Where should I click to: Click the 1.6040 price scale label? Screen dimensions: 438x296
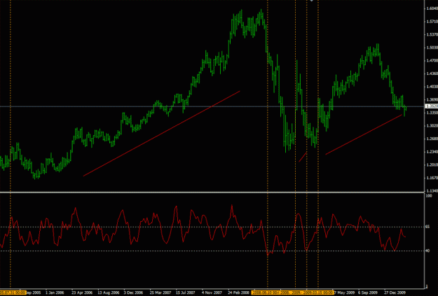click(432, 8)
